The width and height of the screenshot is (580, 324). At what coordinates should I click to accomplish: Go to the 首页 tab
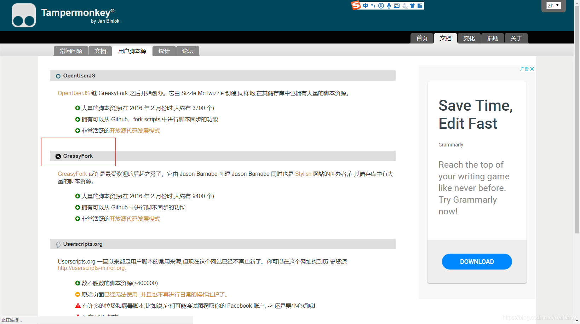422,38
